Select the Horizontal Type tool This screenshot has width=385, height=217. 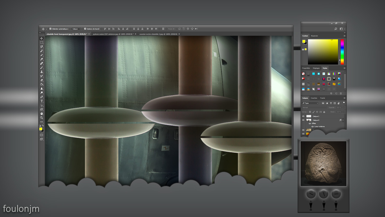click(42, 101)
